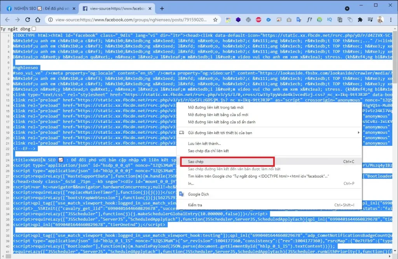Go back with the browser back arrow

click(x=7, y=19)
